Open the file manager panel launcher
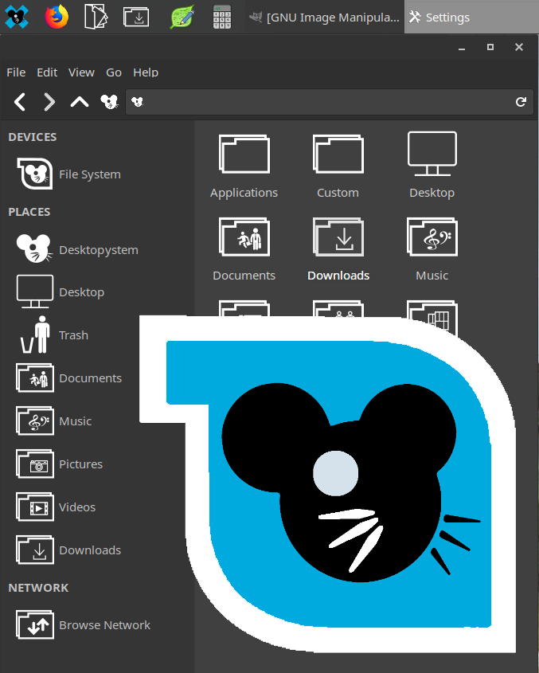This screenshot has width=539, height=673. click(x=96, y=17)
